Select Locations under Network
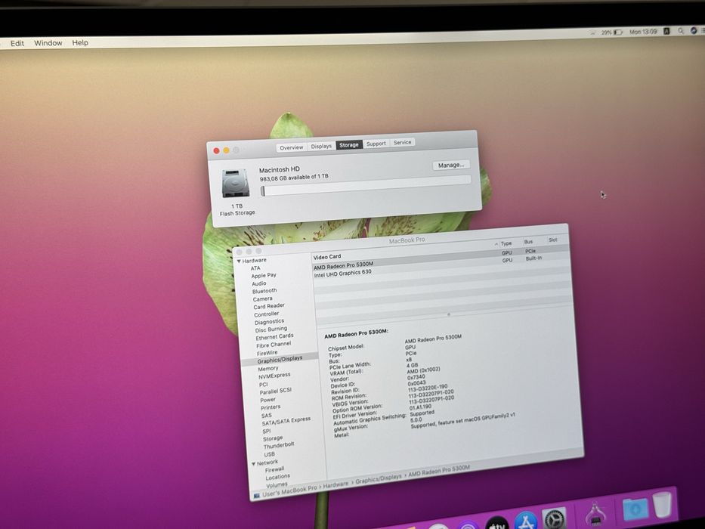705x529 pixels. pos(277,477)
